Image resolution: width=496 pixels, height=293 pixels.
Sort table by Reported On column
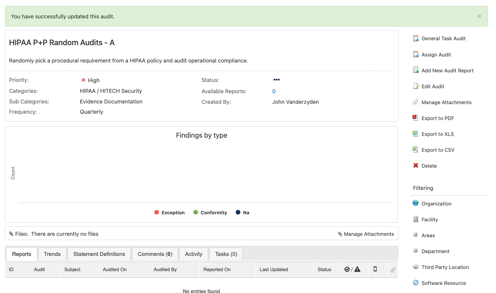(217, 269)
